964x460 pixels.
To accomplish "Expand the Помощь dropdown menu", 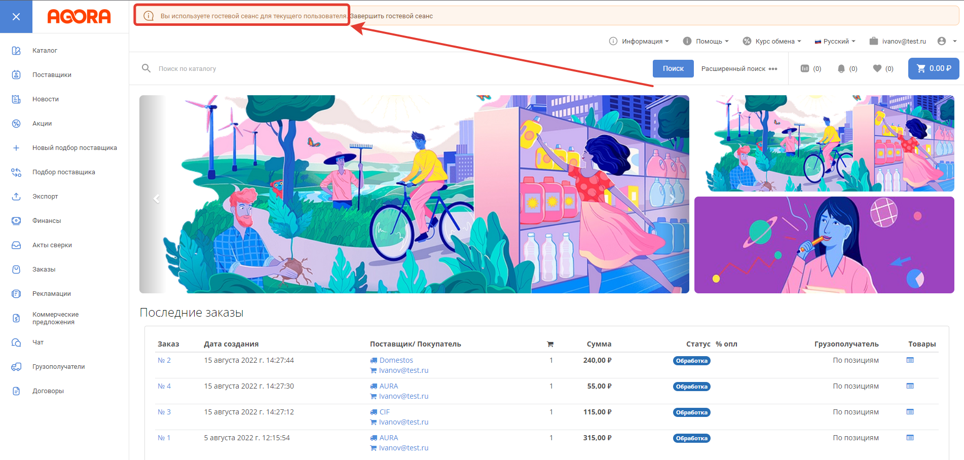I will [x=706, y=41].
